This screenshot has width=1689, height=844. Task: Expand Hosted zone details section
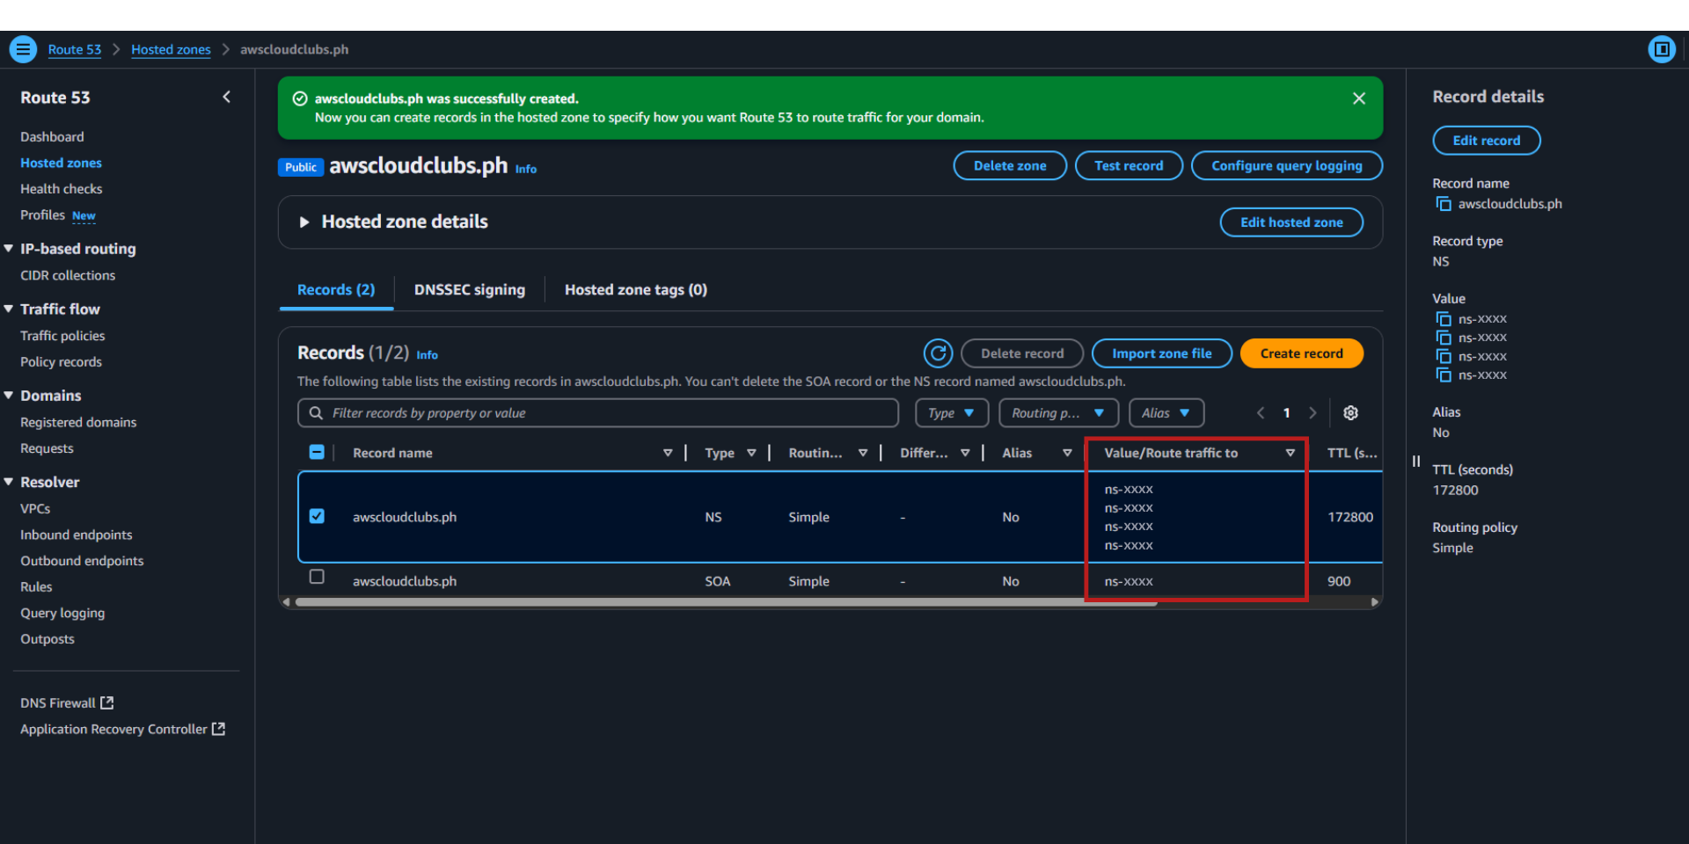[304, 222]
